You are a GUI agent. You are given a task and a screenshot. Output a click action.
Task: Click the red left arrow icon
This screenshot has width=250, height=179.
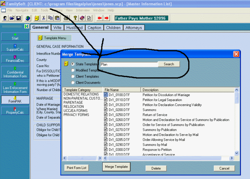tap(100, 18)
